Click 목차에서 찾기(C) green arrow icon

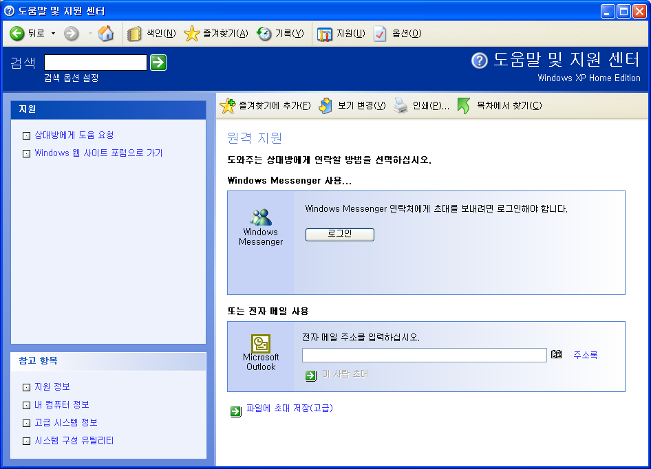click(x=463, y=106)
